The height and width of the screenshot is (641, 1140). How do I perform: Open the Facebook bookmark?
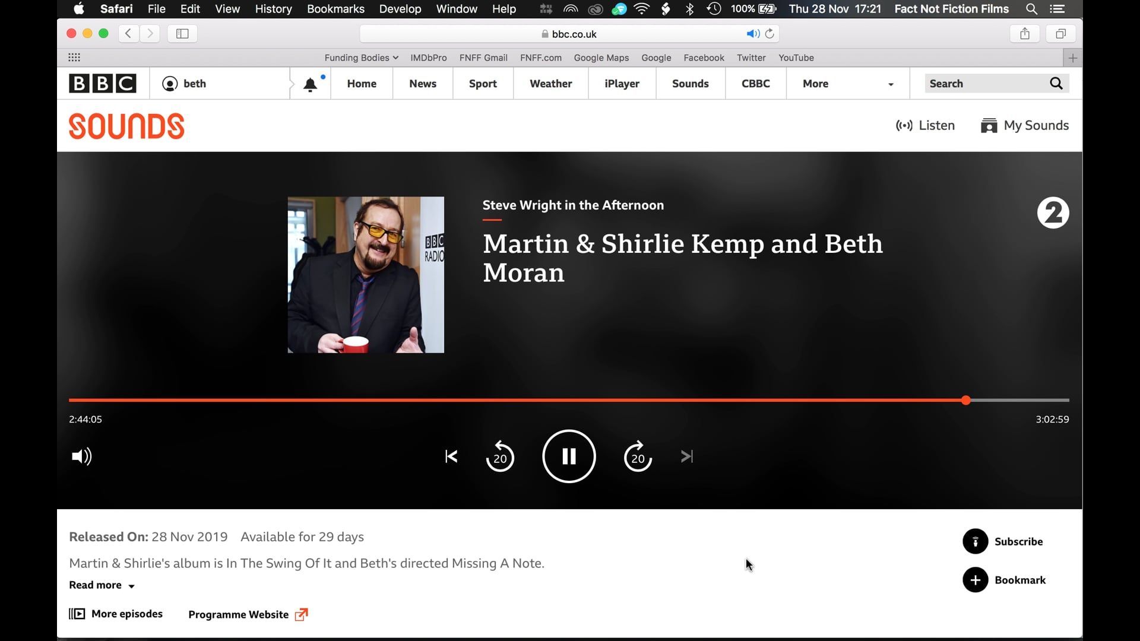tap(704, 58)
